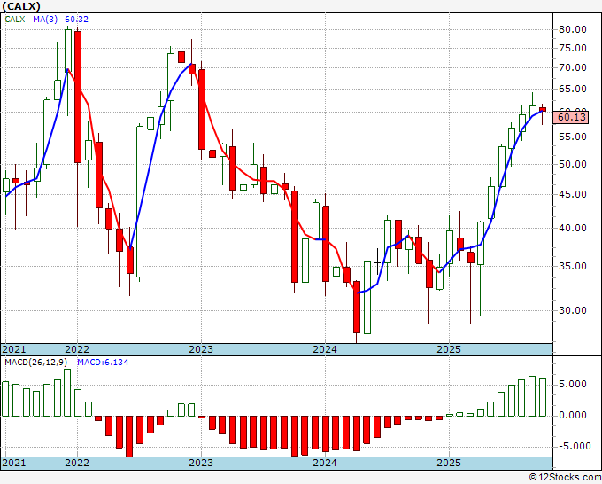The width and height of the screenshot is (602, 484).
Task: Click the tall red candle at start of 2022
Action: pos(78,97)
